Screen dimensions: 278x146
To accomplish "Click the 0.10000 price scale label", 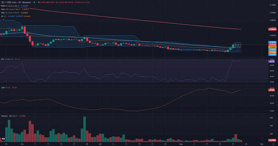I will (x=273, y=5).
